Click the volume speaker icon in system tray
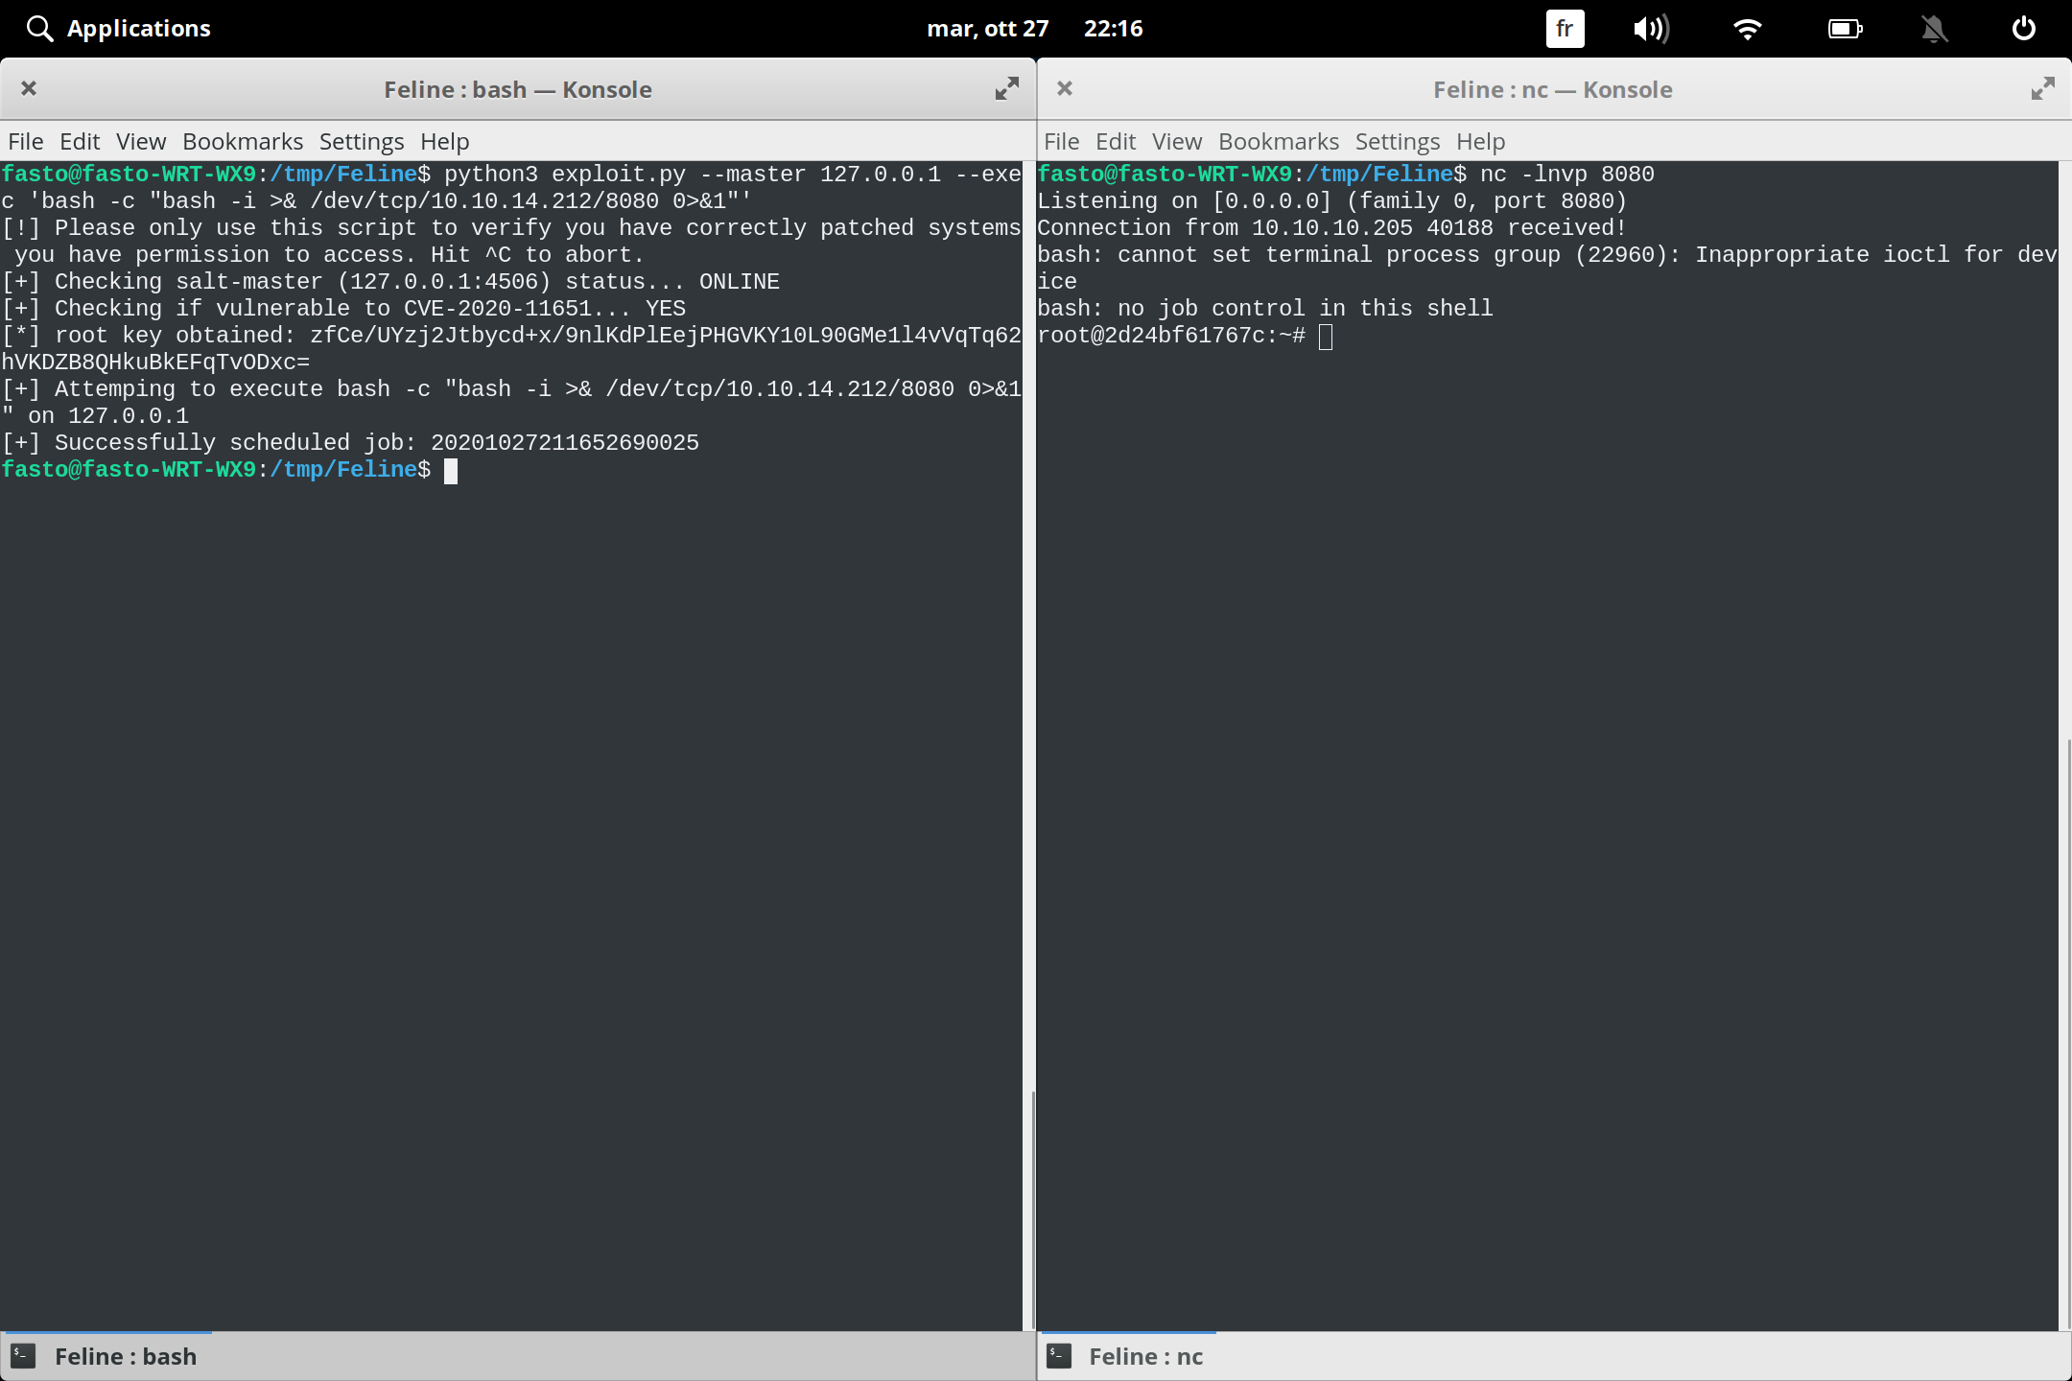Screen dimensions: 2072x1381 (1652, 28)
